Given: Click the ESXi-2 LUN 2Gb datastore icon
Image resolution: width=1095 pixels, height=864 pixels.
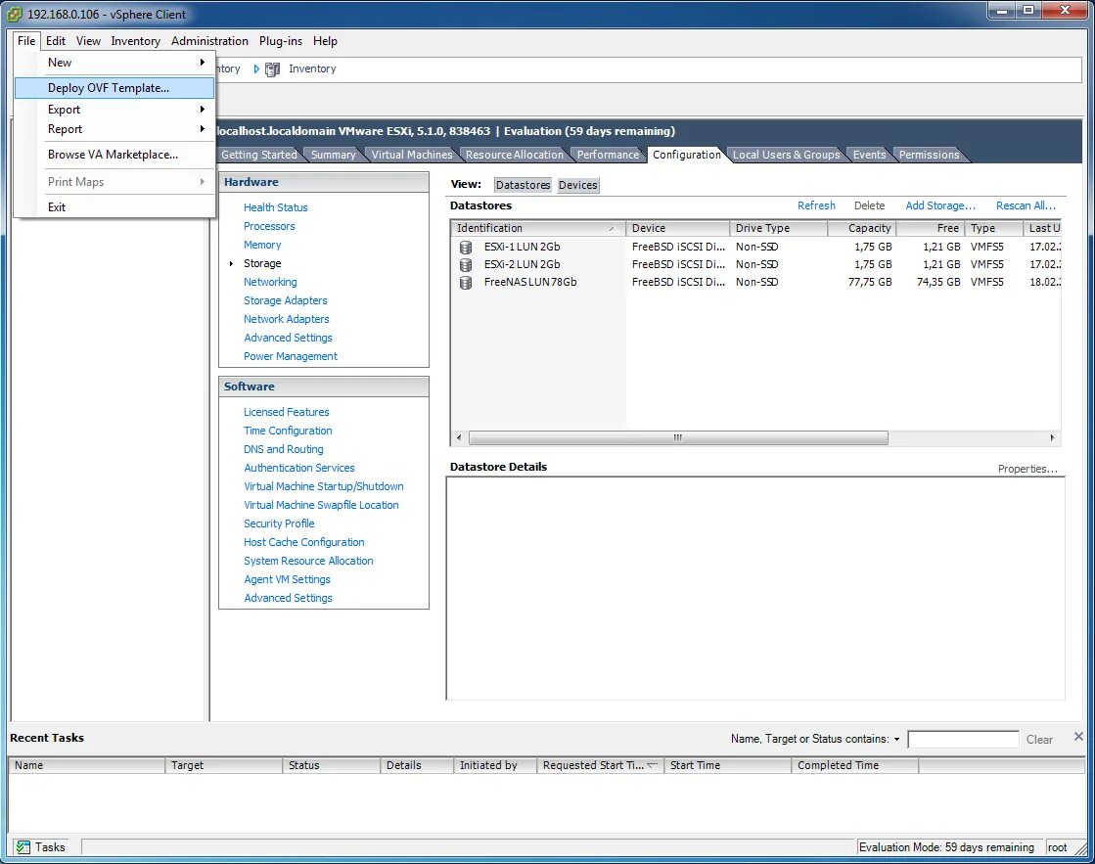Looking at the screenshot, I should 465,264.
